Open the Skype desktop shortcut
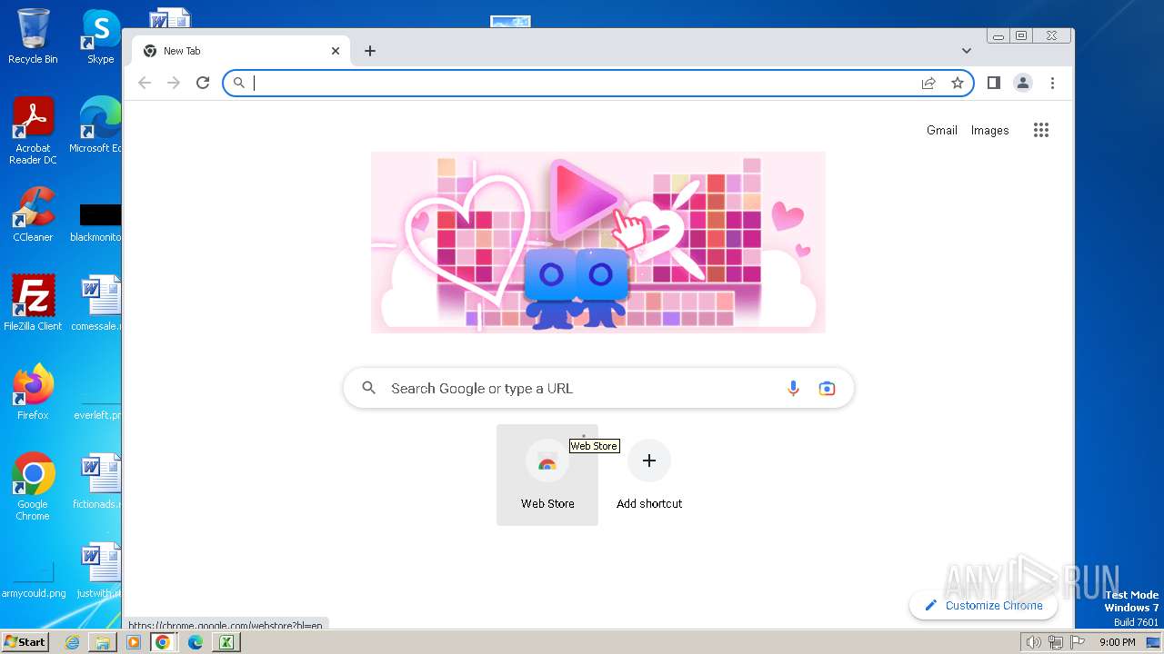Screen dimensions: 1164x654 tap(100, 36)
